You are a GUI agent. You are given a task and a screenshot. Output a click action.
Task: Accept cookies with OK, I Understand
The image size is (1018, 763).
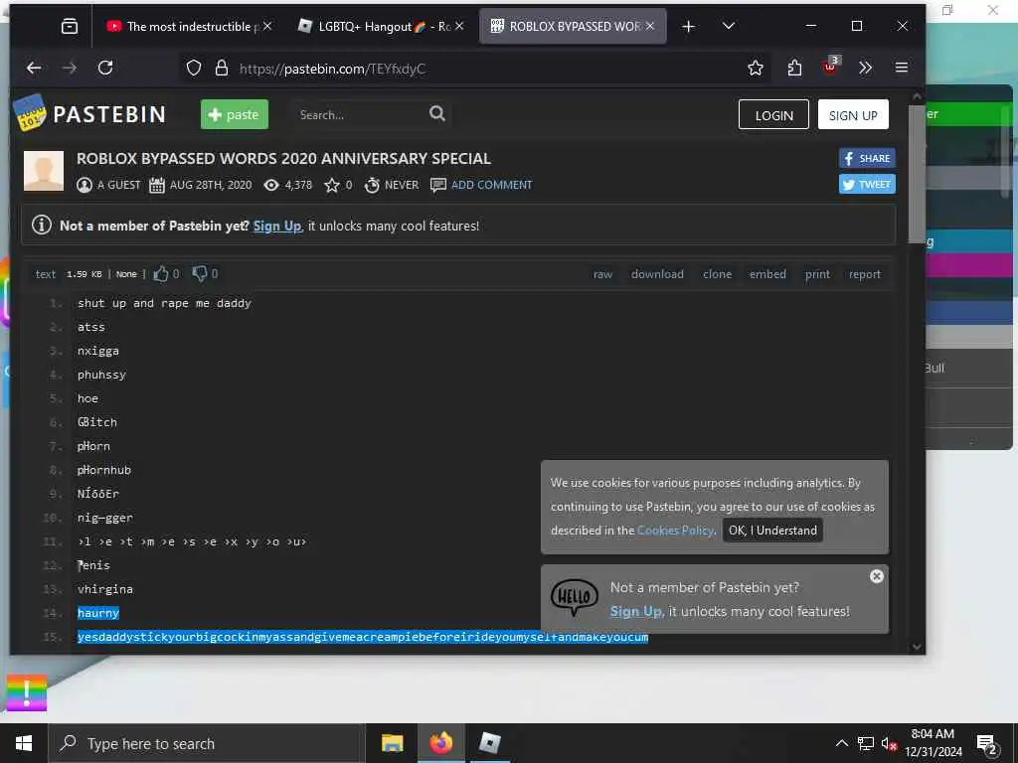pos(772,531)
